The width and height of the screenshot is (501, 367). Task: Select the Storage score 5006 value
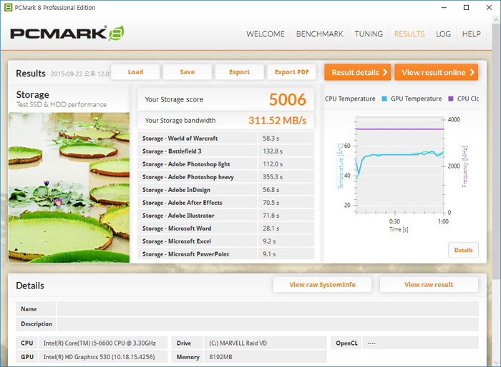click(x=287, y=99)
